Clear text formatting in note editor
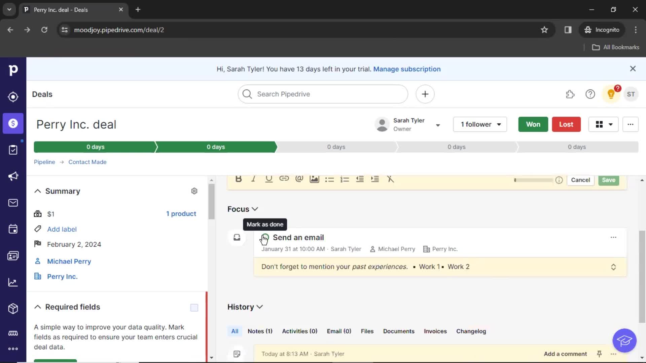 pos(390,179)
